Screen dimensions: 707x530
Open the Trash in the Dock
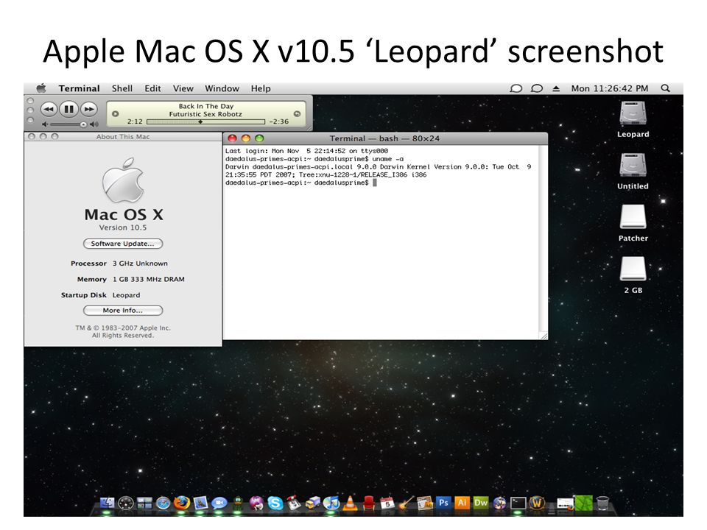click(602, 503)
